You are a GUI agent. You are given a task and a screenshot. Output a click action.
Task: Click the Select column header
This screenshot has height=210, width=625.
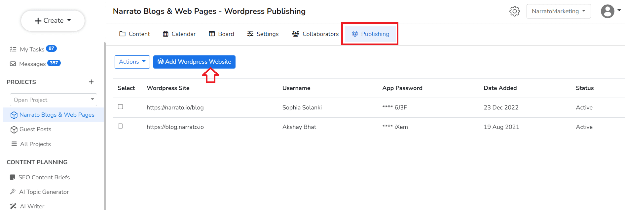point(126,88)
